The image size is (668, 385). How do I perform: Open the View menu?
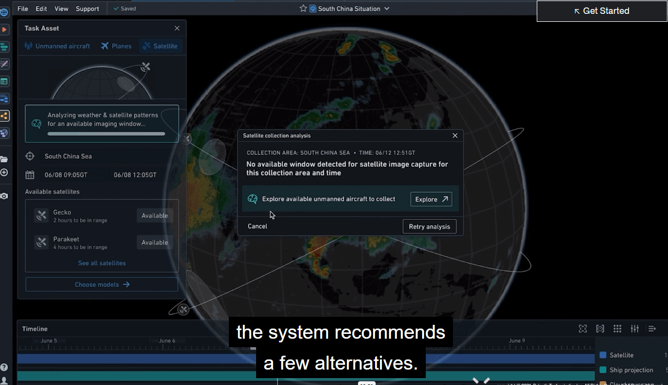[x=61, y=9]
